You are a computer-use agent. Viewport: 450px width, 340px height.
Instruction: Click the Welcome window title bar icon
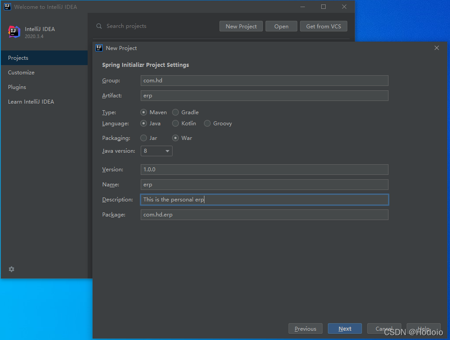click(x=7, y=7)
